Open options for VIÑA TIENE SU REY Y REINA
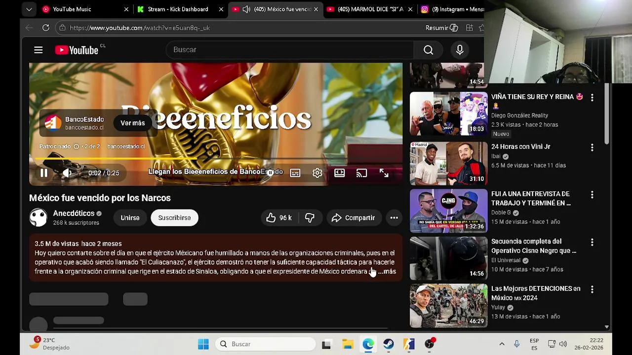This screenshot has height=355, width=632. pyautogui.click(x=592, y=98)
